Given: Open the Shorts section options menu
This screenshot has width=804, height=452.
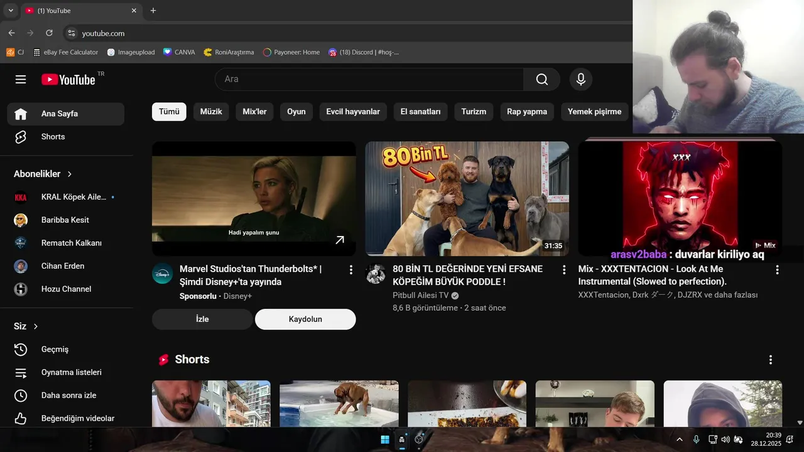Looking at the screenshot, I should (x=771, y=360).
